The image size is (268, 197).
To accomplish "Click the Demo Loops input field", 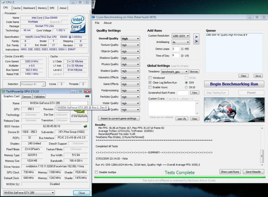I will click(x=175, y=49).
